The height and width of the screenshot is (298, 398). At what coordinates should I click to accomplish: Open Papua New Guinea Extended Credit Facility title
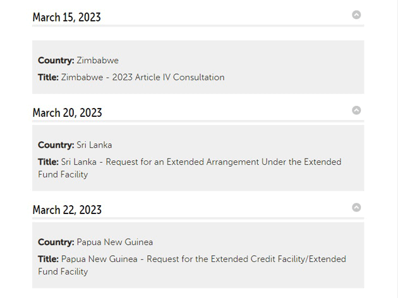203,259
